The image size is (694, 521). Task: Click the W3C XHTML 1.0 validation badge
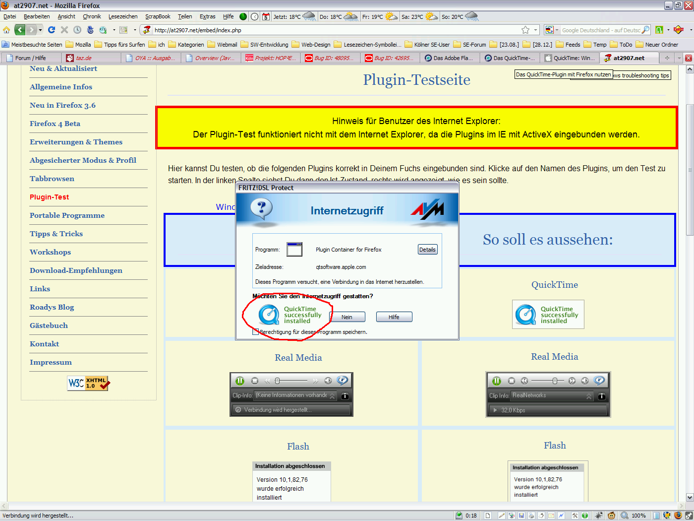point(89,383)
